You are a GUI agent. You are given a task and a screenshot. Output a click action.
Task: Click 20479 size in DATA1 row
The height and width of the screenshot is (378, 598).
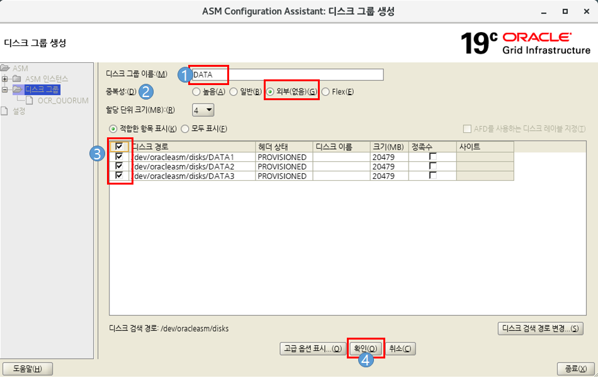pyautogui.click(x=390, y=157)
